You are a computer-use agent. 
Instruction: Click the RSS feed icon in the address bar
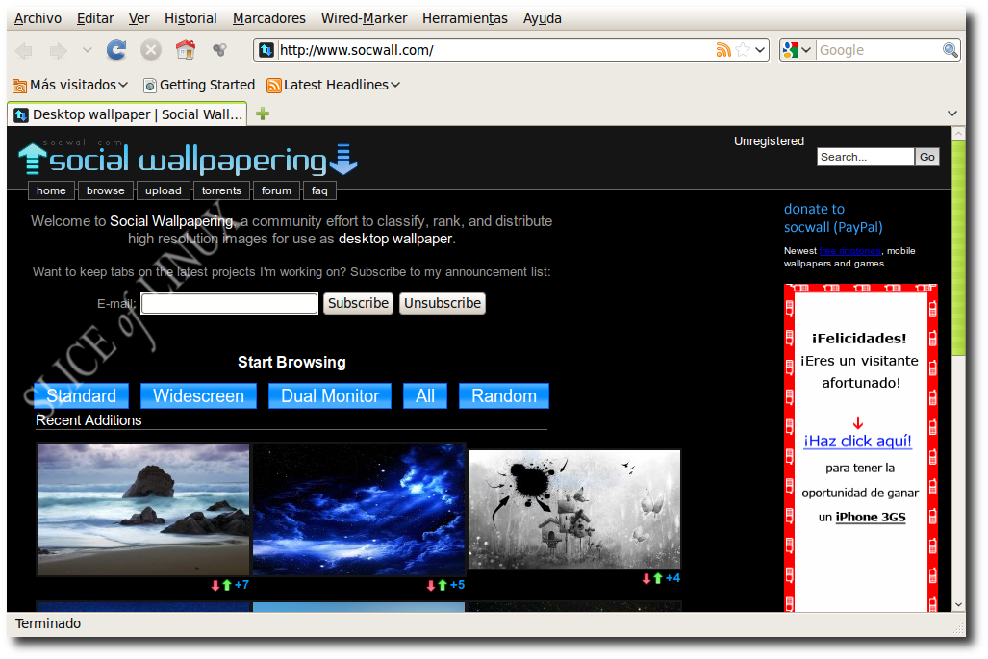click(x=723, y=49)
